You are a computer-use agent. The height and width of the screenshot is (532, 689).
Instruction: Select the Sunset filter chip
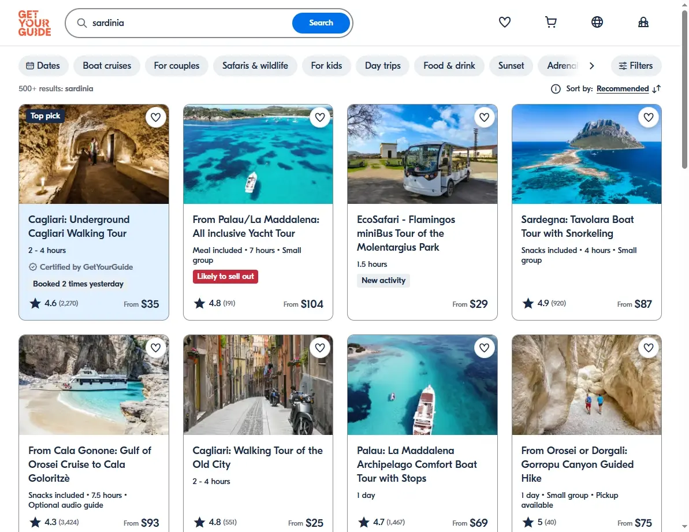point(511,65)
